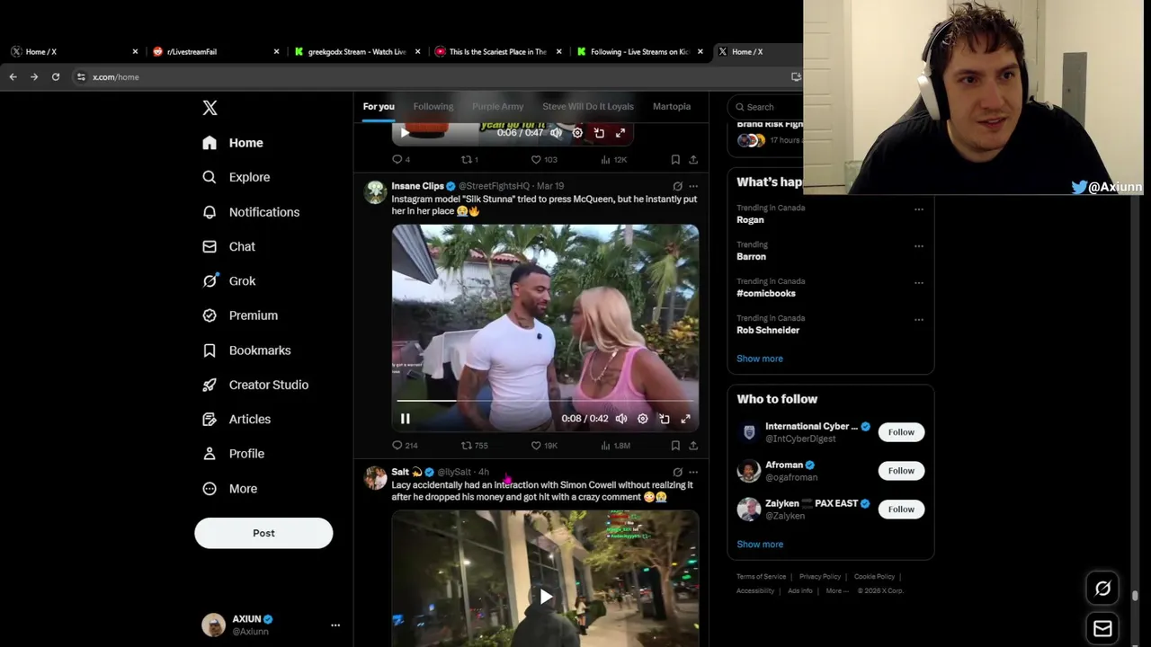Open options for Barron trend

[x=919, y=246]
